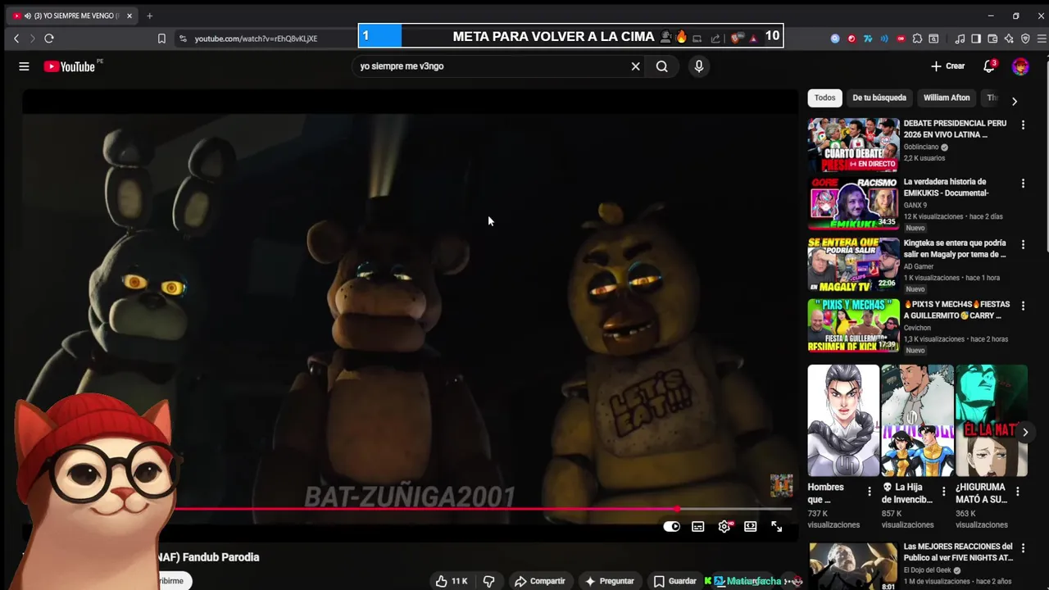Open options for La Hija de Invencible short
Viewport: 1049px width, 590px height.
943,491
